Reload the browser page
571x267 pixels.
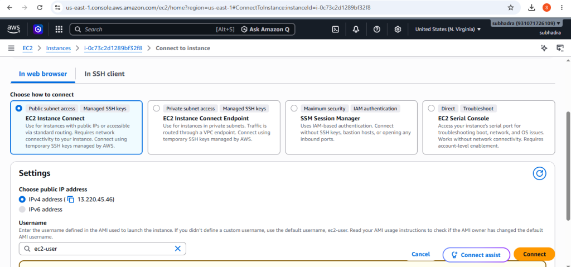click(40, 7)
